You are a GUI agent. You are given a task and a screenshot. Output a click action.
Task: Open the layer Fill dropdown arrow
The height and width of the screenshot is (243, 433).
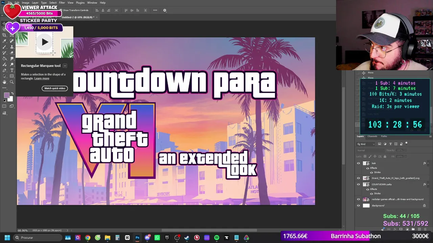(406, 156)
